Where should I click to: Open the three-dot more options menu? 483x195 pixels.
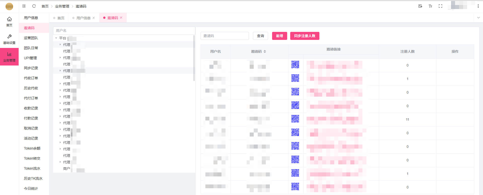(478, 6)
